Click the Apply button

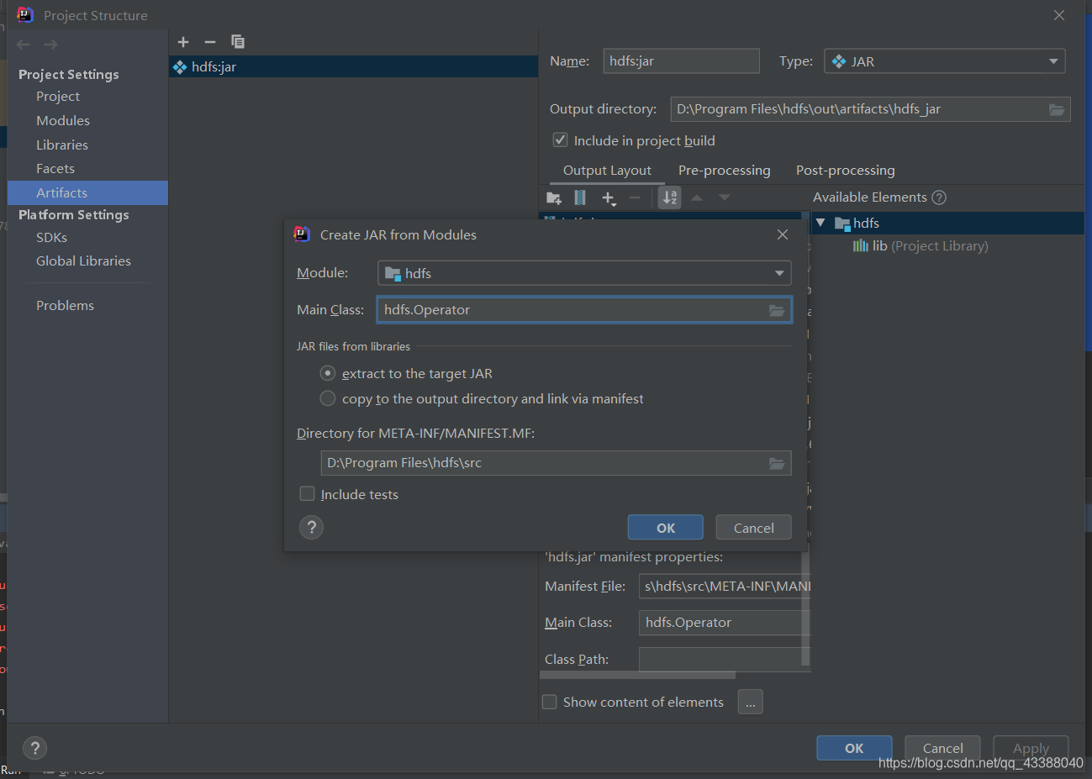pyautogui.click(x=1031, y=748)
